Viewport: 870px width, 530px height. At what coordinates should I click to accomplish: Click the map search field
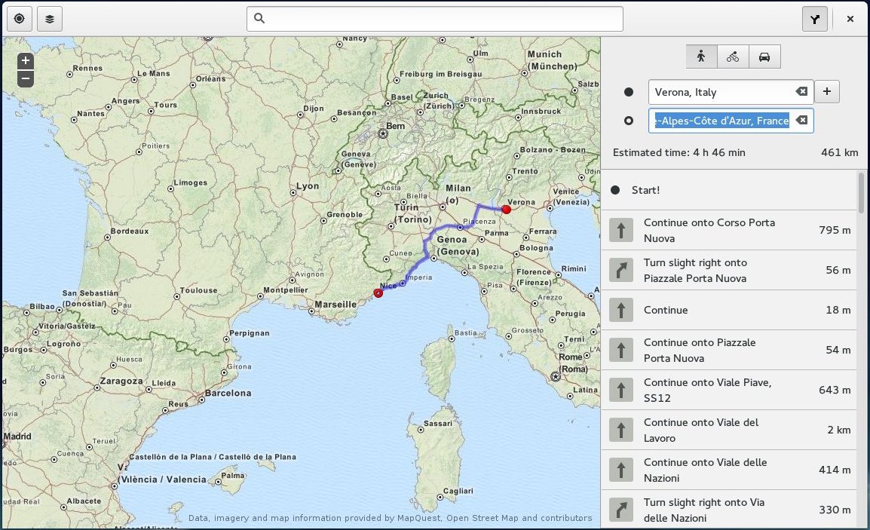click(x=434, y=19)
